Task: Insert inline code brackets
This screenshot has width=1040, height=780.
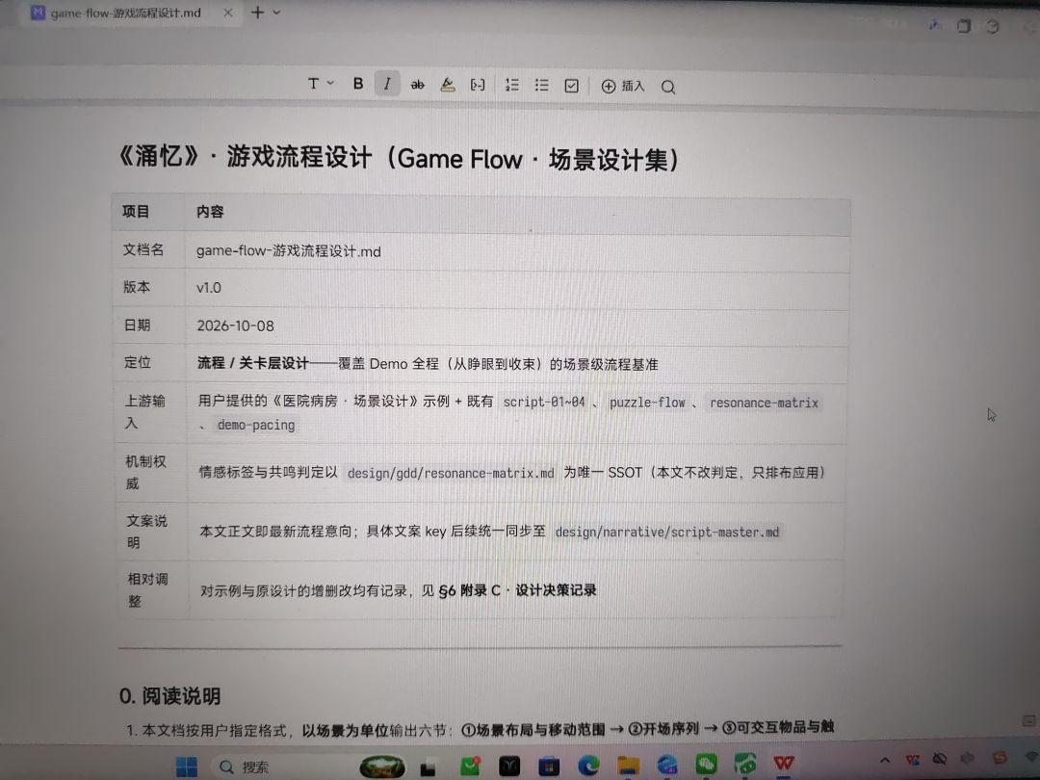Action: coord(478,85)
